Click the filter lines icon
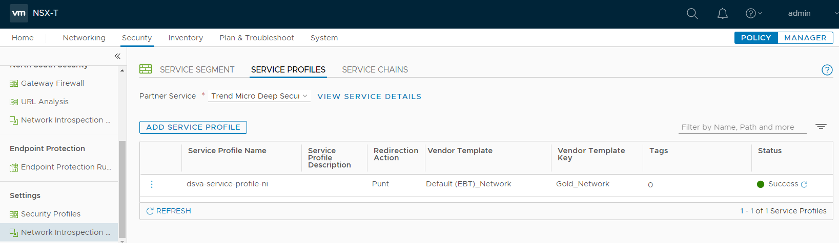The image size is (839, 243). pyautogui.click(x=821, y=127)
